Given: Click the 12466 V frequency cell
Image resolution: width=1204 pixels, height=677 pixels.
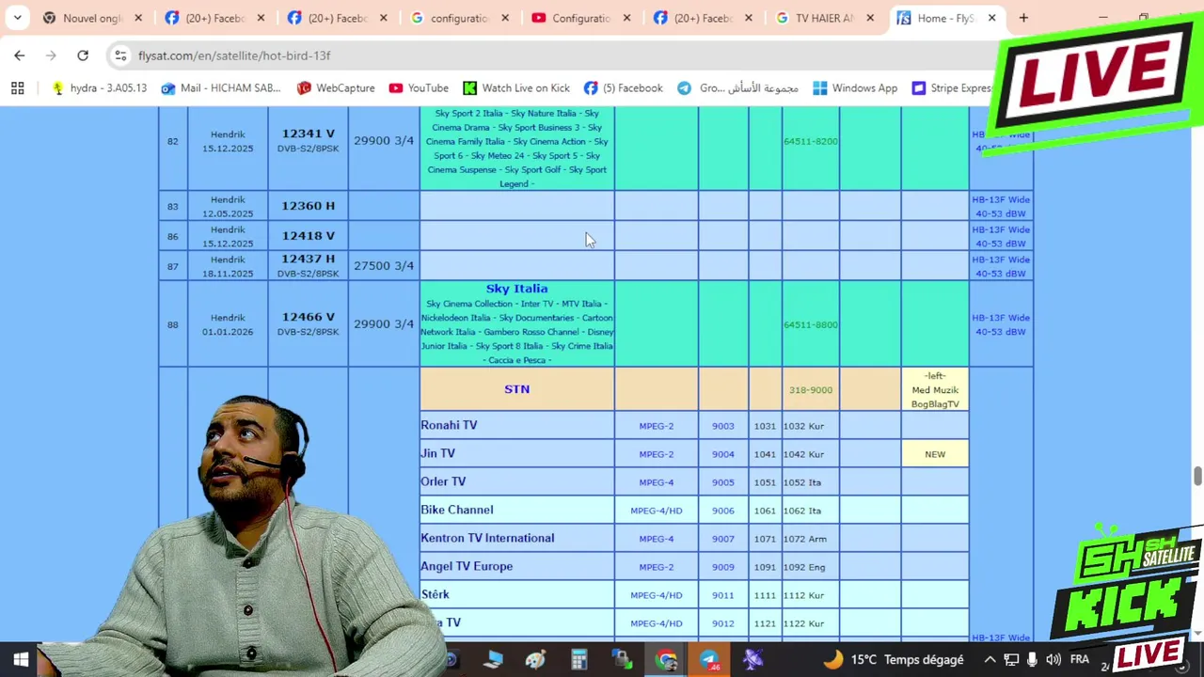Looking at the screenshot, I should [308, 323].
